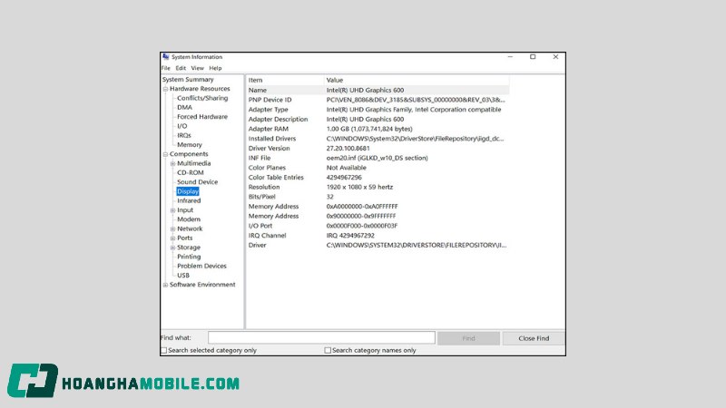Select the IRQ Channel row
The height and width of the screenshot is (408, 726).
[378, 236]
